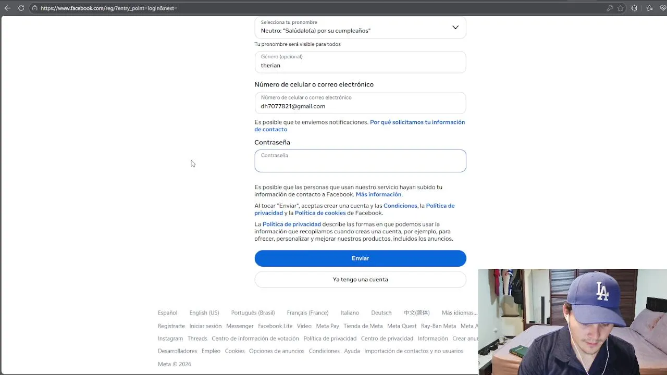
Task: Open the Meta Pay footer link
Action: coord(328,326)
